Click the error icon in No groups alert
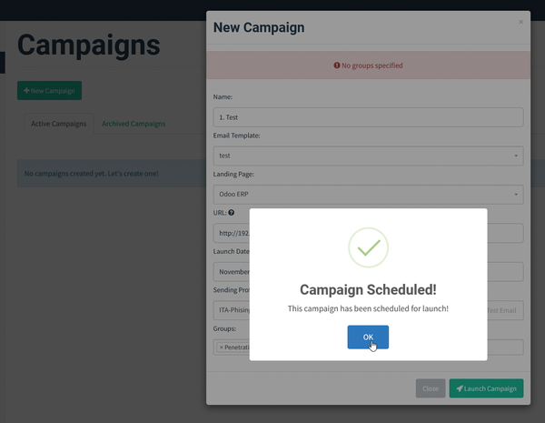545x423 pixels. pos(336,65)
